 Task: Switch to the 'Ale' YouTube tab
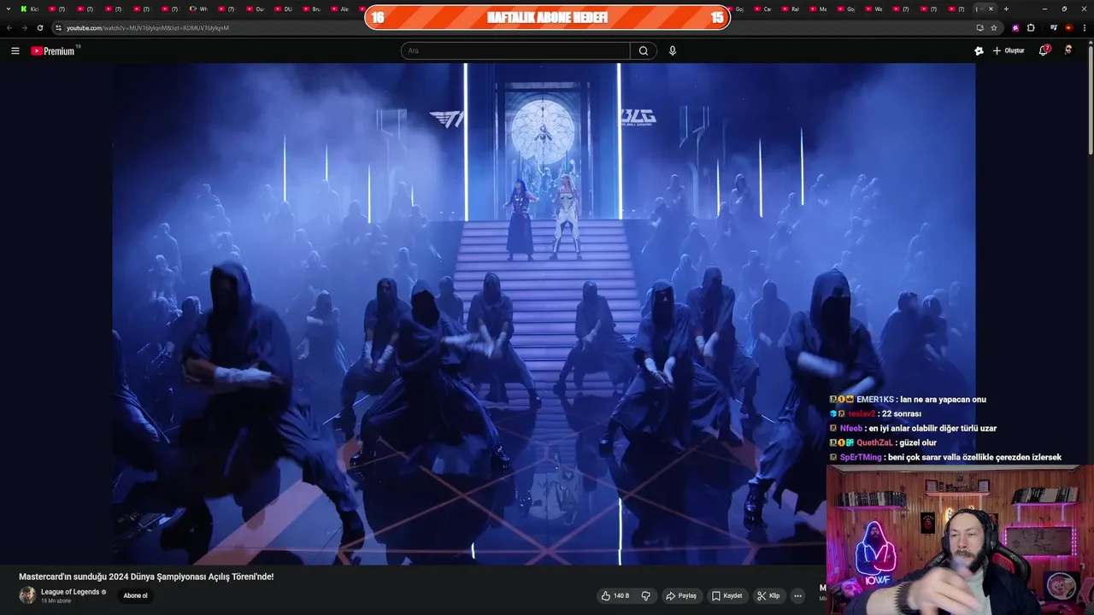(339, 9)
